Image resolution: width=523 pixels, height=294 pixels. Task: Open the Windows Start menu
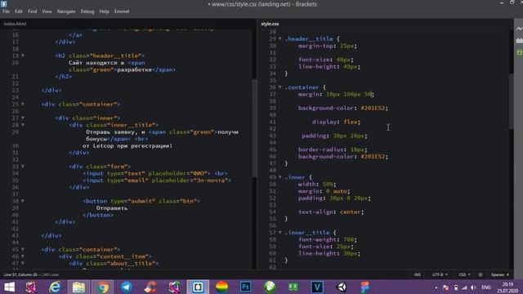(9, 287)
